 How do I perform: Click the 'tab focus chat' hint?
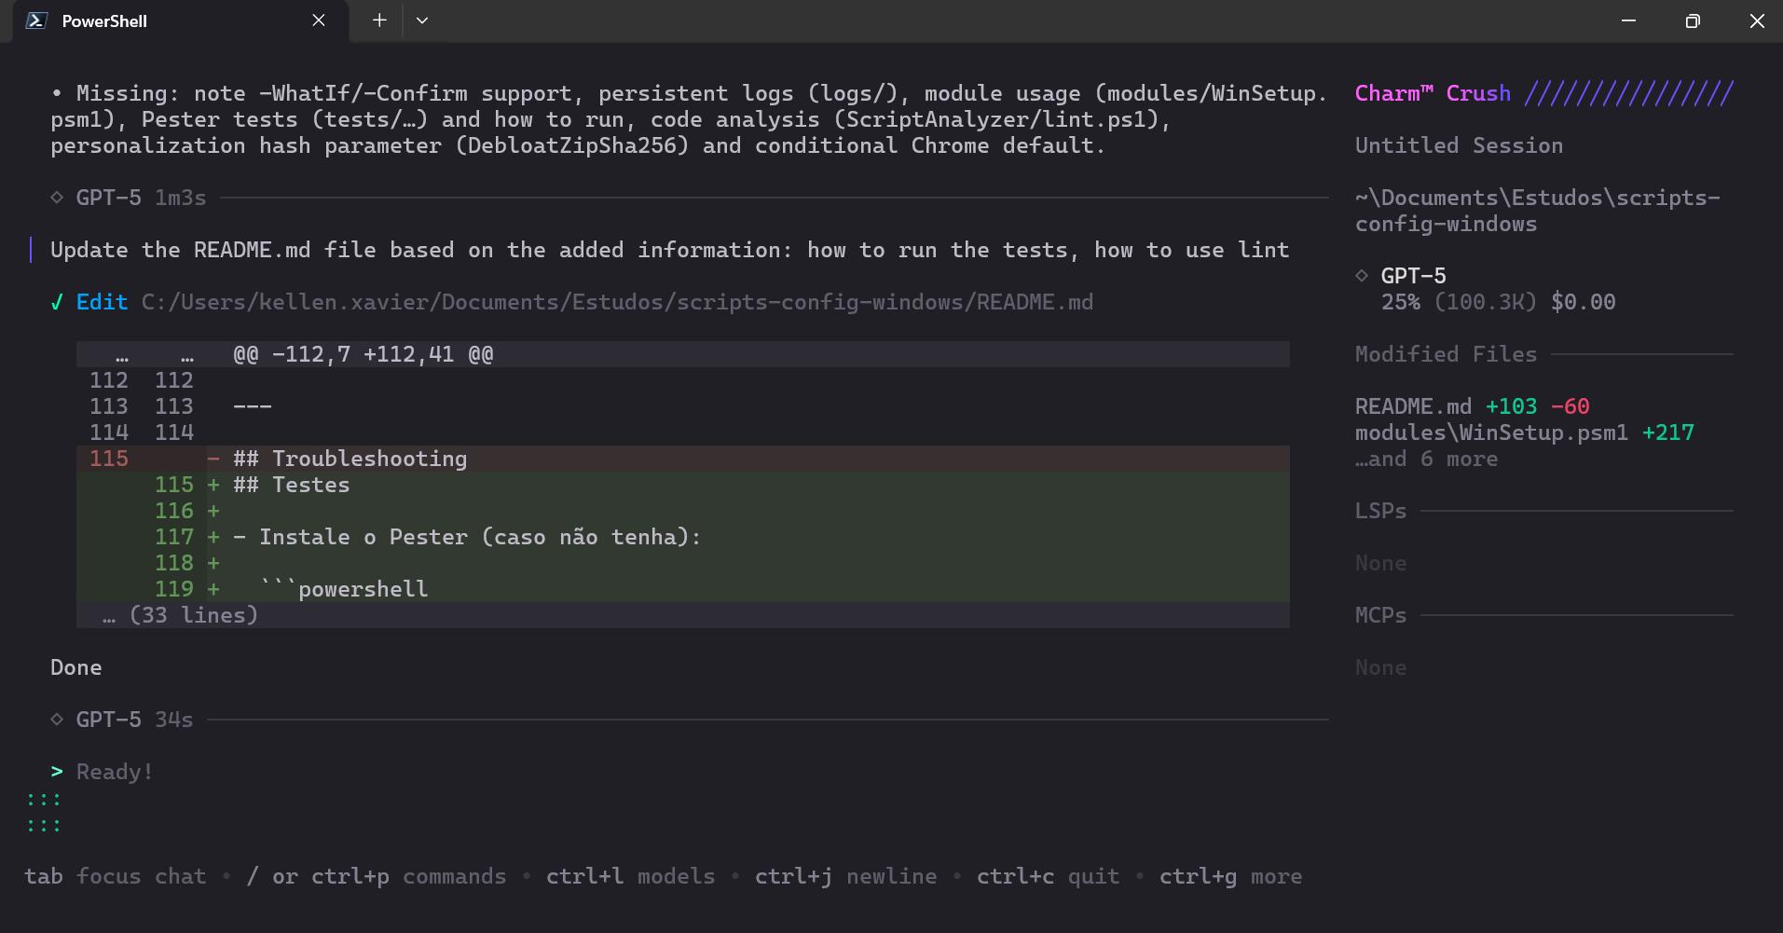[x=115, y=876]
